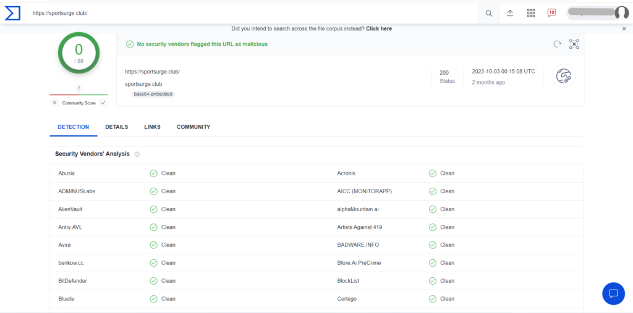Click the sportsurge.club domain text
Viewport: 633px width, 313px height.
coord(143,85)
